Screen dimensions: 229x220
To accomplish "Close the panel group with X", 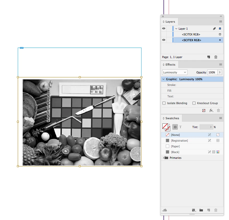I will (163, 16).
